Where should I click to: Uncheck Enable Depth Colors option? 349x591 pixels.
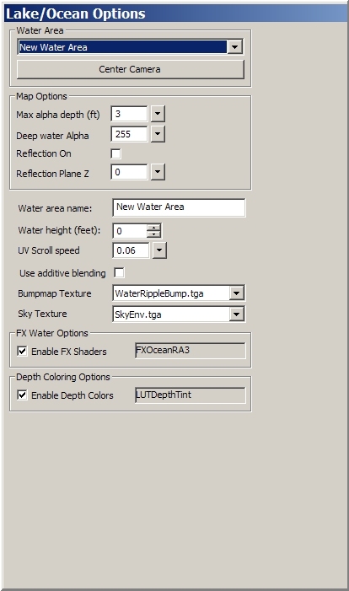(x=22, y=395)
